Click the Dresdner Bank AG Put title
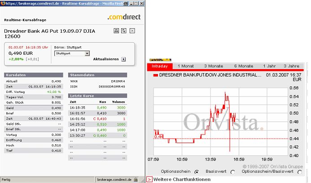Viewport: 311px width, 183px height. click(49, 34)
